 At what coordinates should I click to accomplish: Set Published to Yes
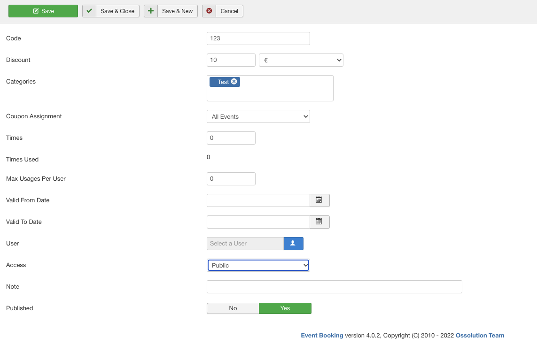[x=285, y=308]
